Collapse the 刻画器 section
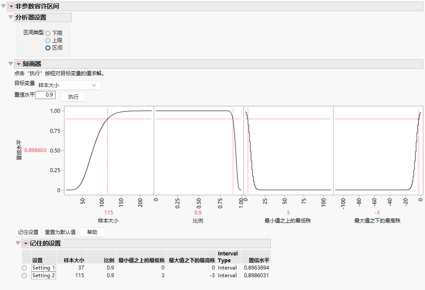Screen dimensions: 425x290 click(11, 64)
